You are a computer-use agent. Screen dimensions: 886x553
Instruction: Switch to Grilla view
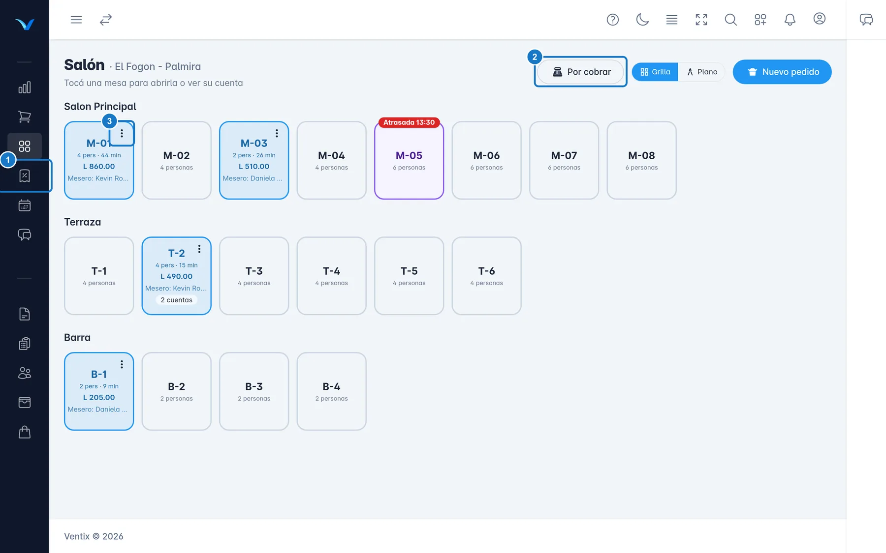pyautogui.click(x=655, y=72)
